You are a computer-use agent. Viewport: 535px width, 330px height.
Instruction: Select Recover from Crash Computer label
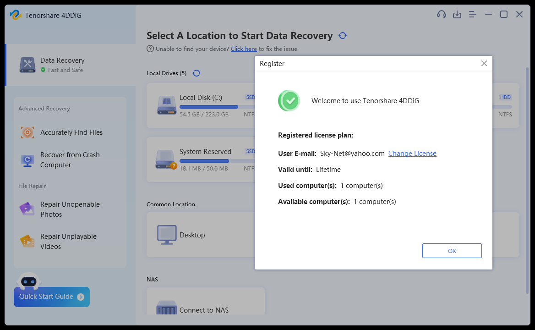pos(70,159)
